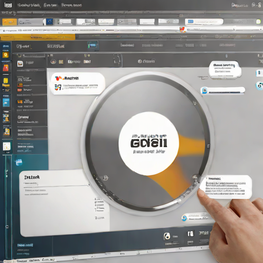Expand the orange folder entry in left list
This screenshot has height=263, width=263.
[20, 85]
